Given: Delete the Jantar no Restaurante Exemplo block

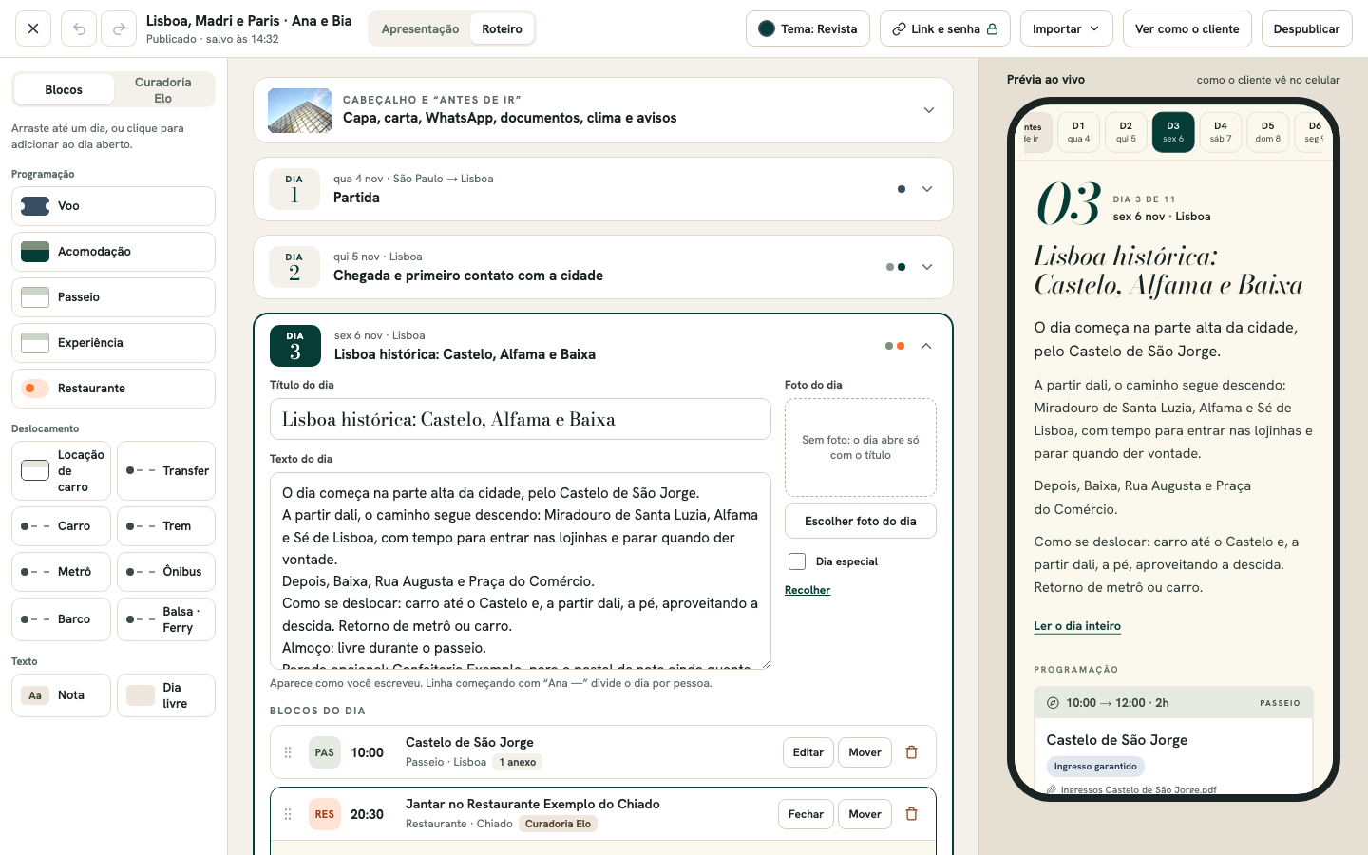Looking at the screenshot, I should point(912,814).
